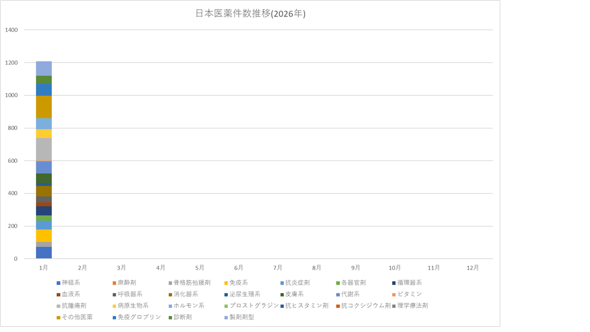Select the large gray segment of the 1月 bar

click(x=44, y=149)
